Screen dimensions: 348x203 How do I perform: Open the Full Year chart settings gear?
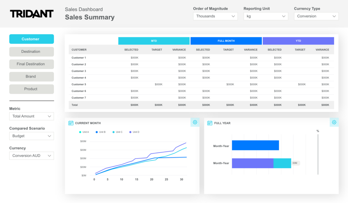[334, 122]
